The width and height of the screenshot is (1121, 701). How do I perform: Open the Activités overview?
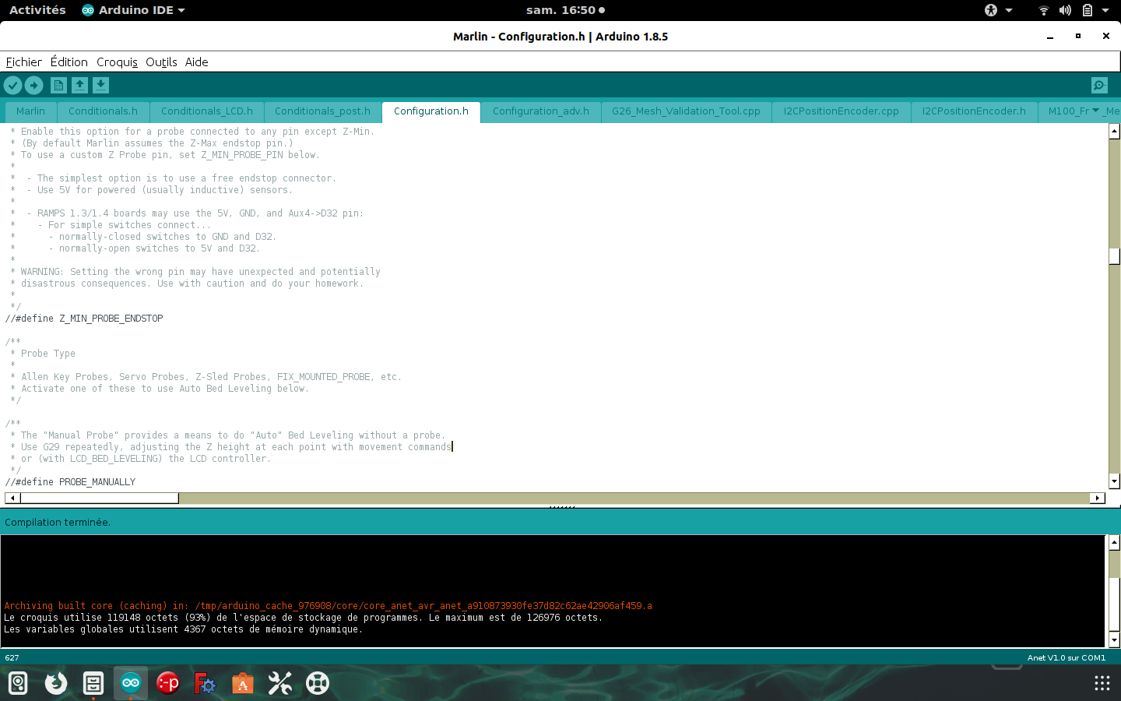pos(37,10)
